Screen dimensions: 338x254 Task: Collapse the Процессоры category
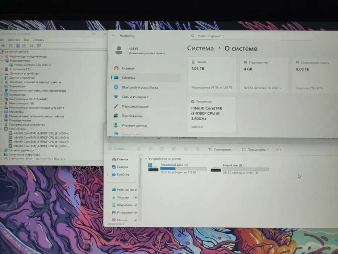pyautogui.click(x=1, y=129)
